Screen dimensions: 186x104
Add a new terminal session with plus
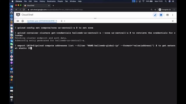pos(61,21)
